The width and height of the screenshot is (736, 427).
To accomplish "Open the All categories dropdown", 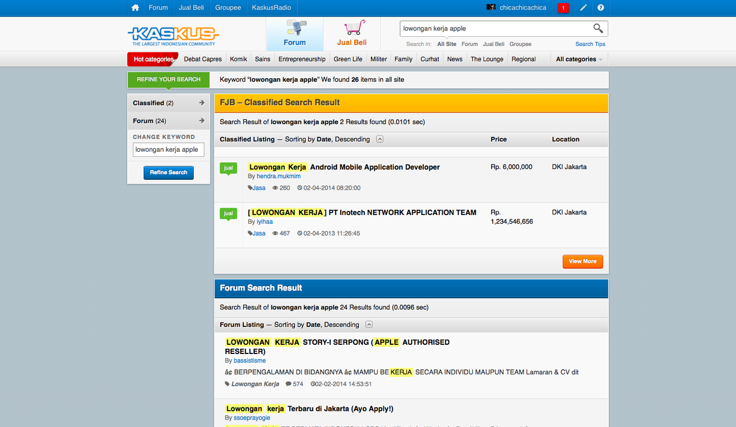I will point(579,59).
